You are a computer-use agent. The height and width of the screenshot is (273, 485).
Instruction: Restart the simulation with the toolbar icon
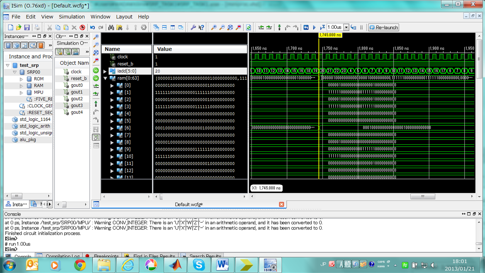306,28
